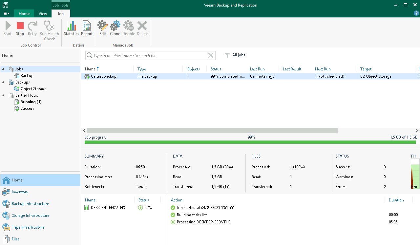
Task: Open Running (1) in the tree
Action: point(31,102)
